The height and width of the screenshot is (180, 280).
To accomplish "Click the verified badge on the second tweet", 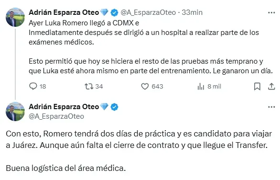I will coord(114,107).
